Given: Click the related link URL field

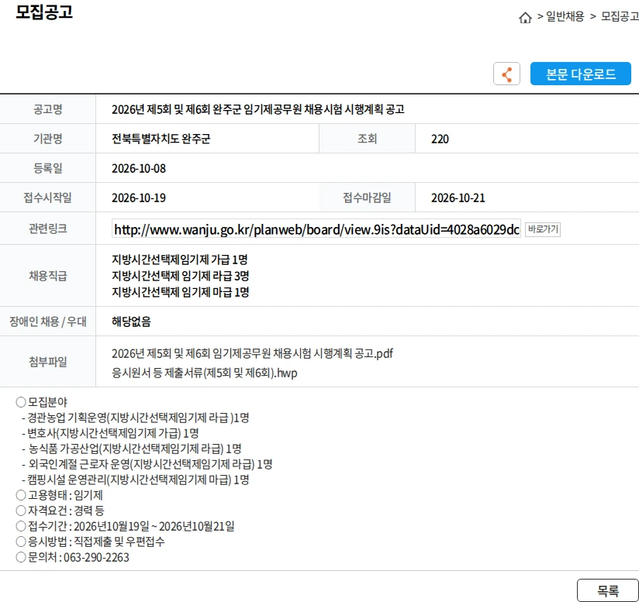Looking at the screenshot, I should (x=316, y=229).
